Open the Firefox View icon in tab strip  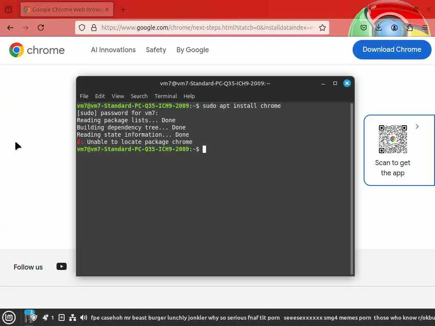point(8,9)
